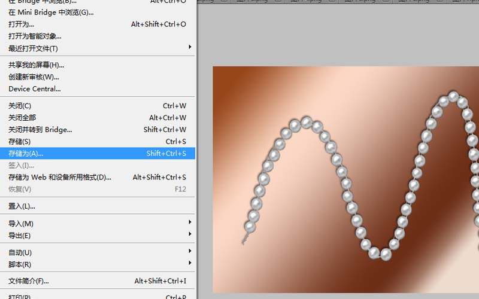This screenshot has width=479, height=299.
Task: Open 文件简介(F)... File Info item
Action: click(x=98, y=281)
